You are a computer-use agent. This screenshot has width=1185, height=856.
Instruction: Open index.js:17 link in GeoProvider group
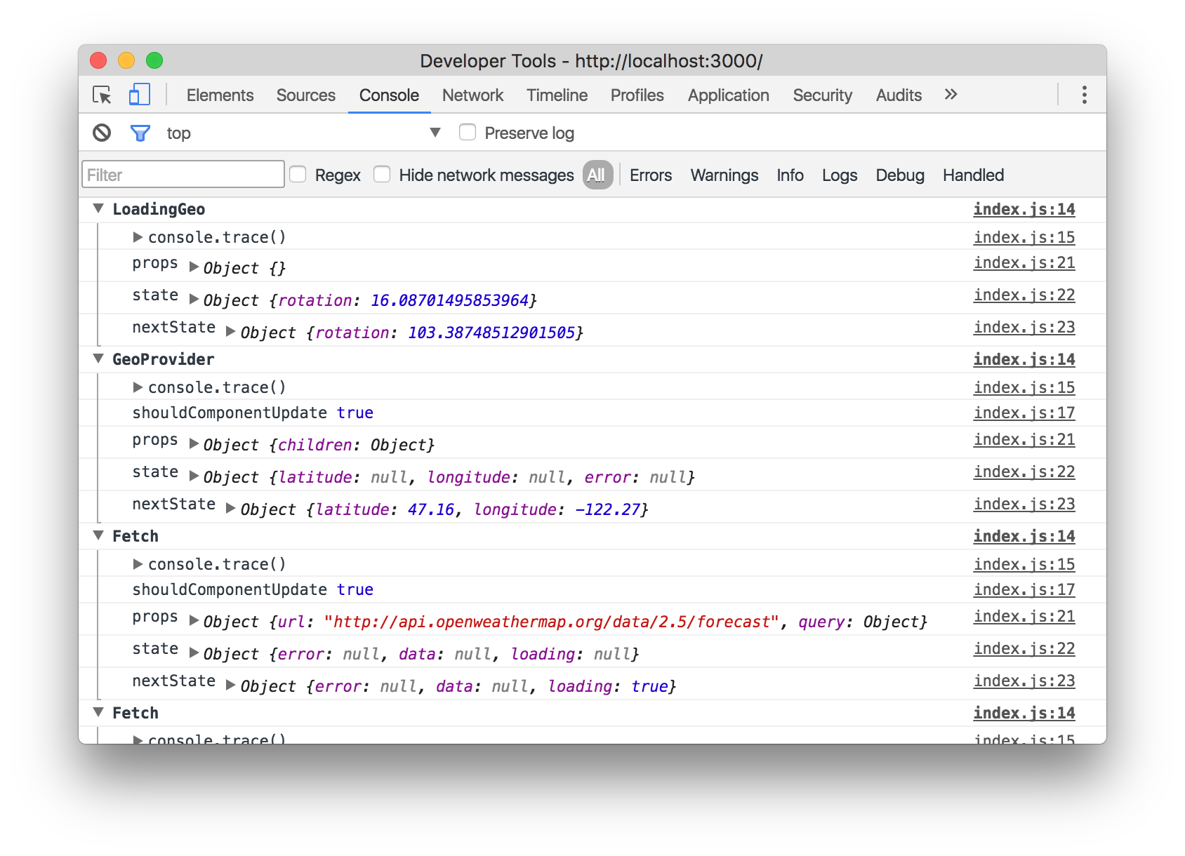(x=1024, y=413)
